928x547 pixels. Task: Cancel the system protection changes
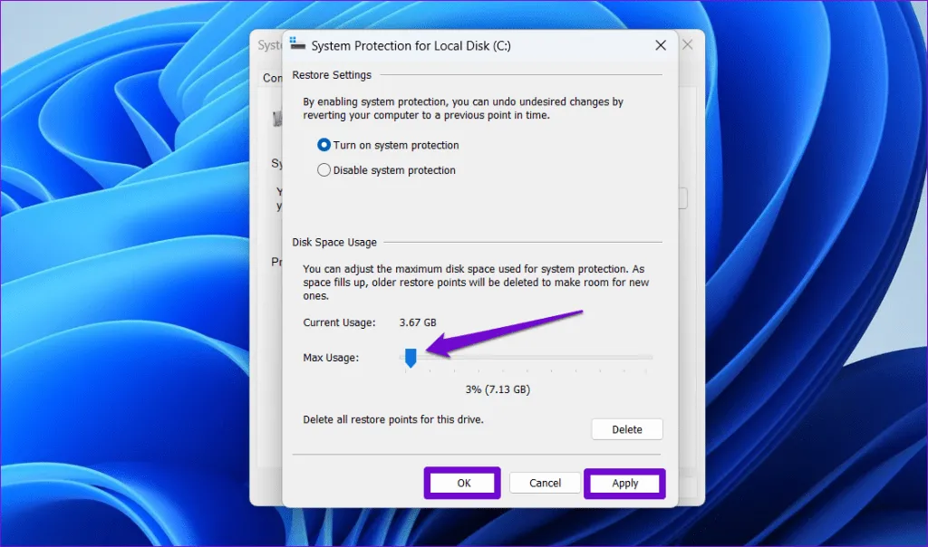click(x=545, y=483)
